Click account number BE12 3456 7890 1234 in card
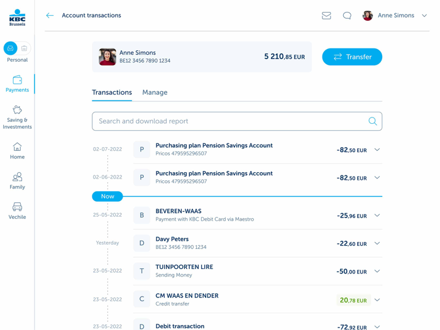The image size is (440, 330). (145, 60)
